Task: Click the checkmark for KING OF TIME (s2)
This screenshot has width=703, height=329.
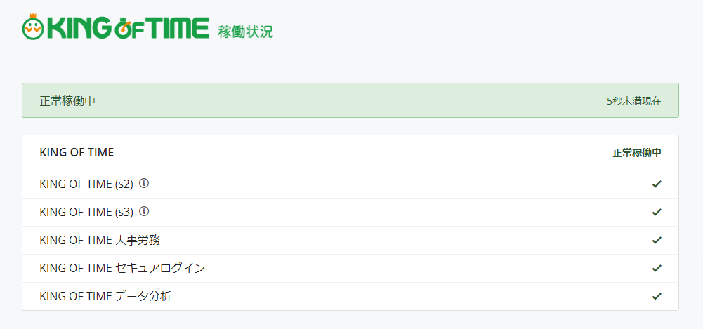Action: [x=657, y=184]
